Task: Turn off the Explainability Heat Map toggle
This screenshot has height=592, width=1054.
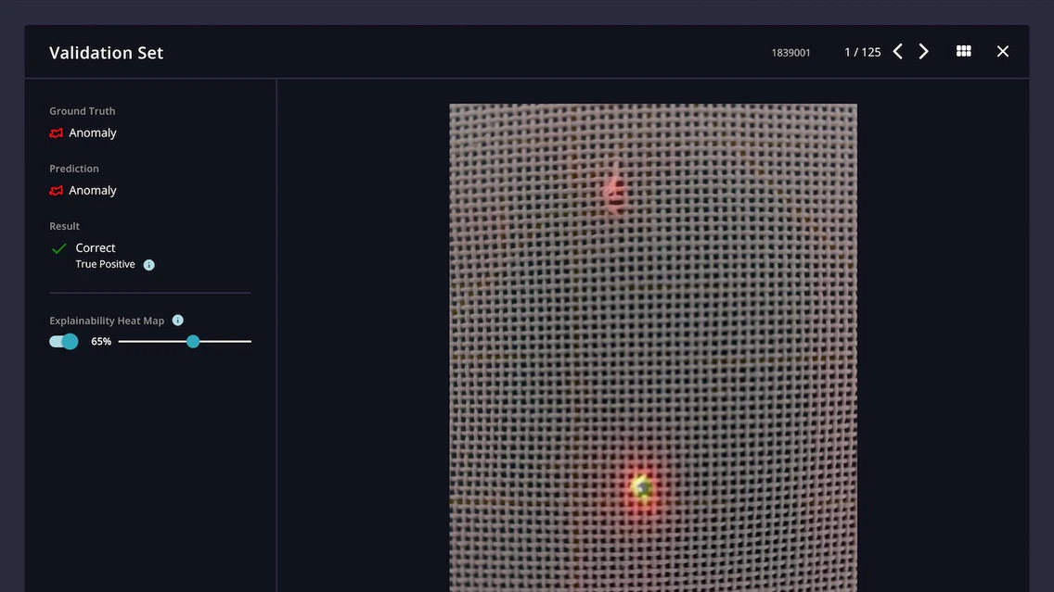Action: (x=63, y=342)
